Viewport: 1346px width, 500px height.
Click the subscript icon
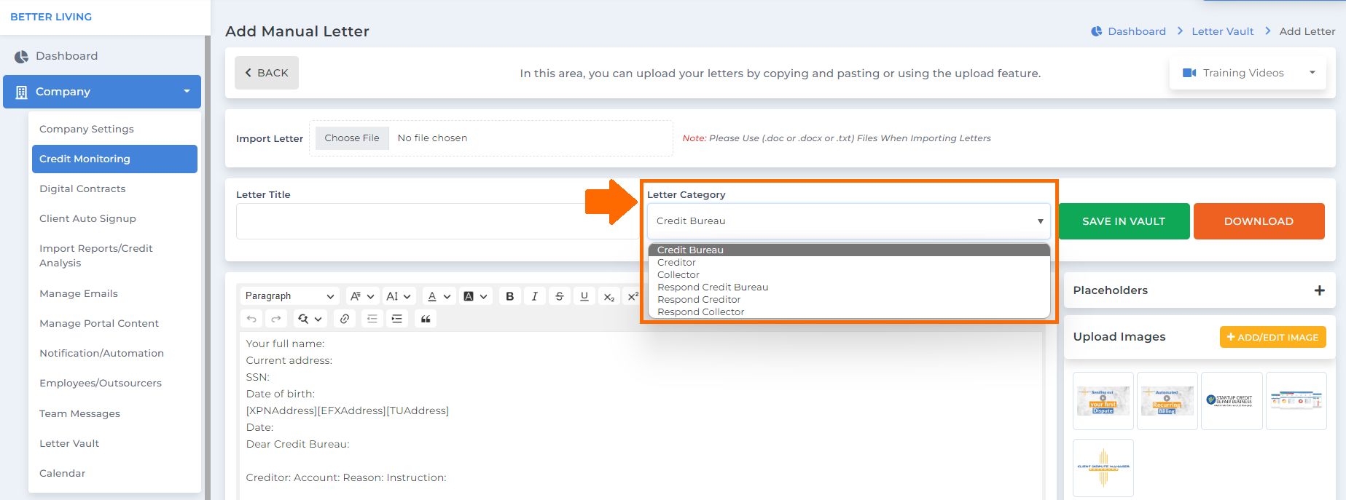click(x=609, y=297)
